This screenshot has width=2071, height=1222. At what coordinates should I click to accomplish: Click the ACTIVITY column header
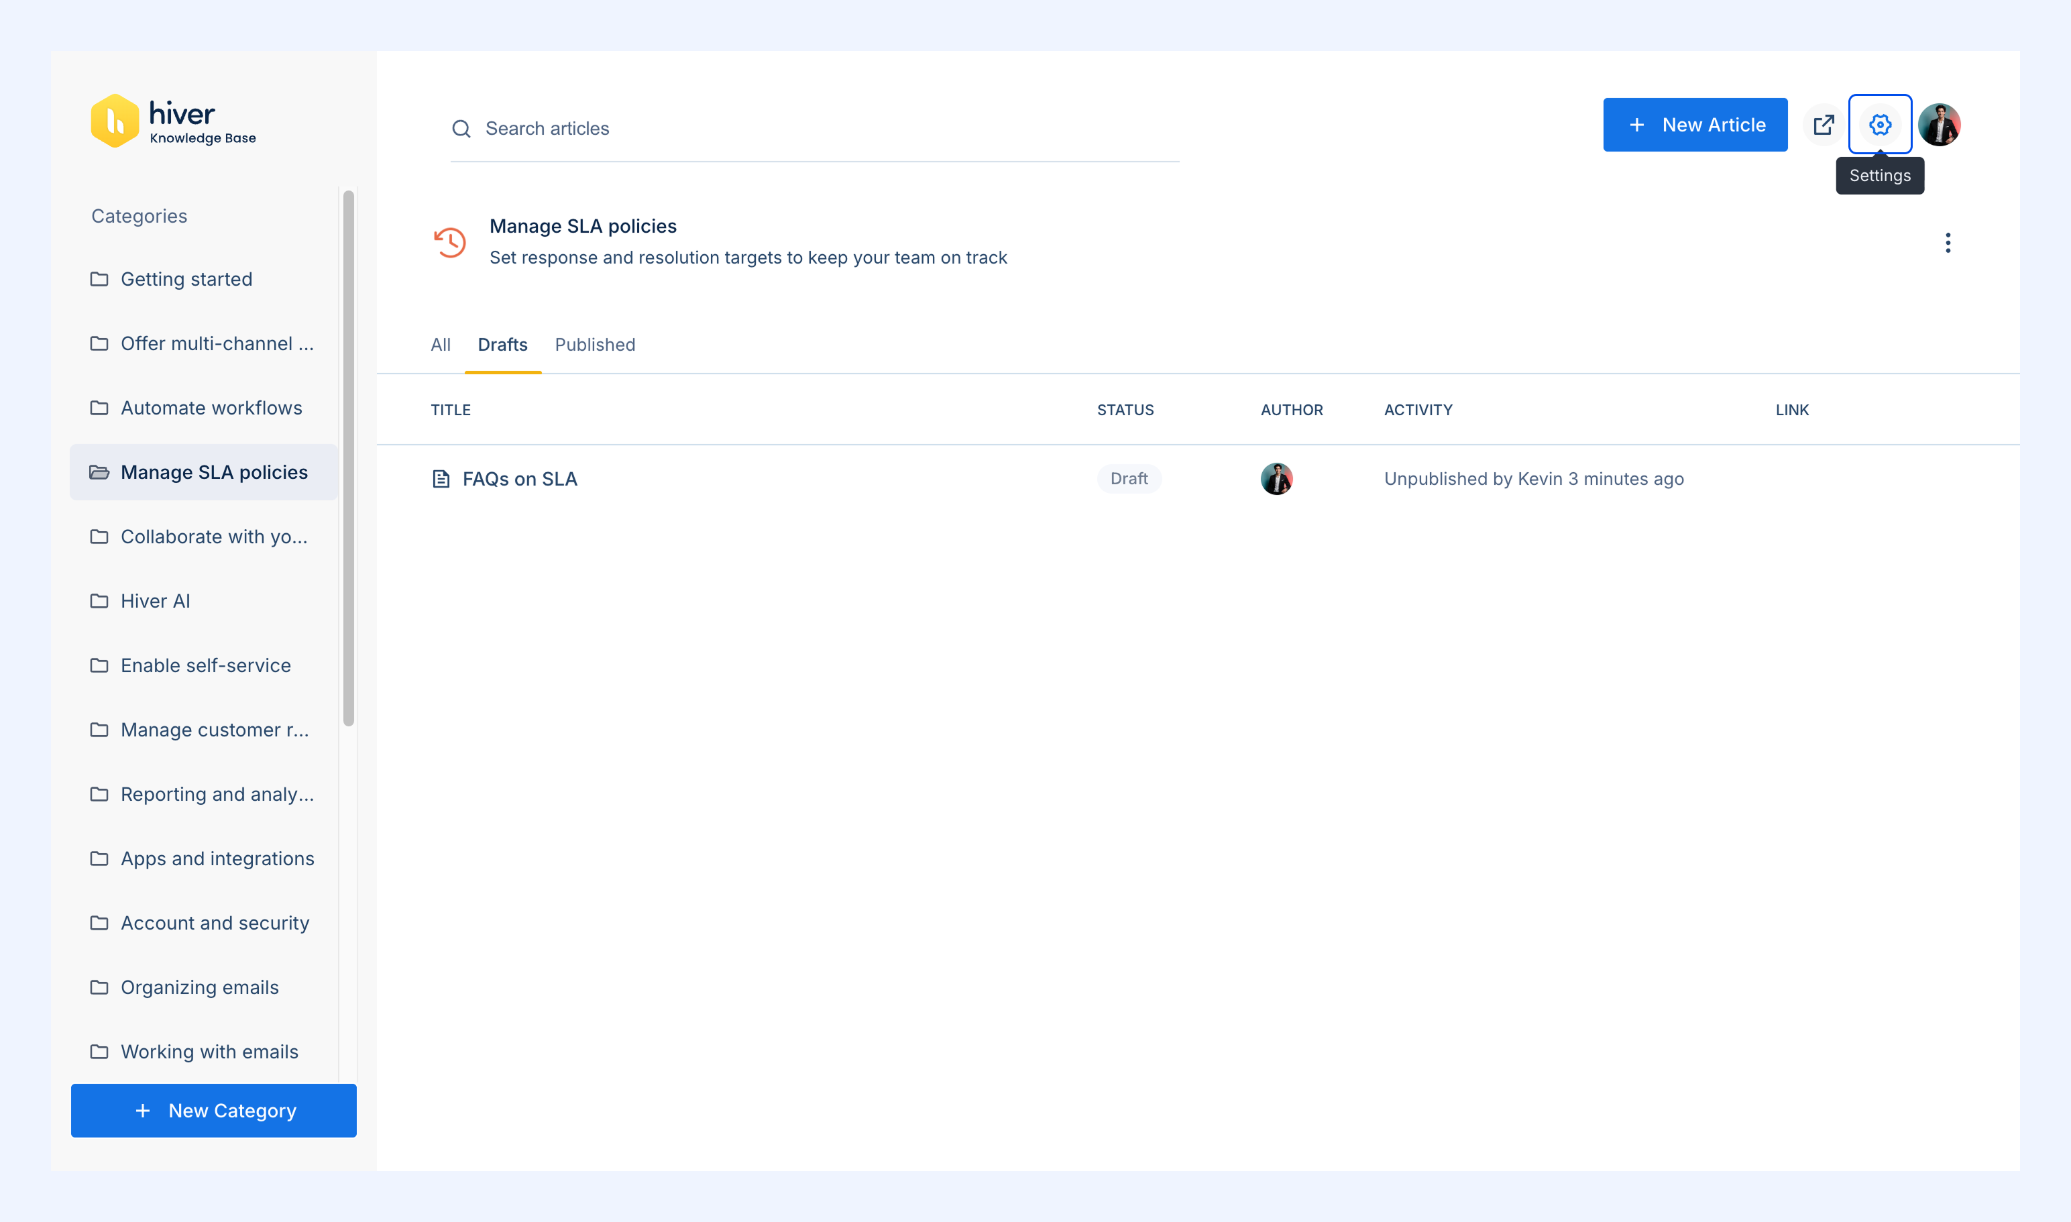pyautogui.click(x=1418, y=410)
